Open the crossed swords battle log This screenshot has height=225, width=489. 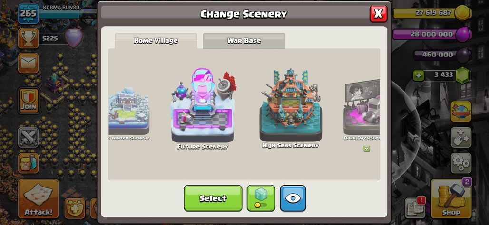coord(29,137)
